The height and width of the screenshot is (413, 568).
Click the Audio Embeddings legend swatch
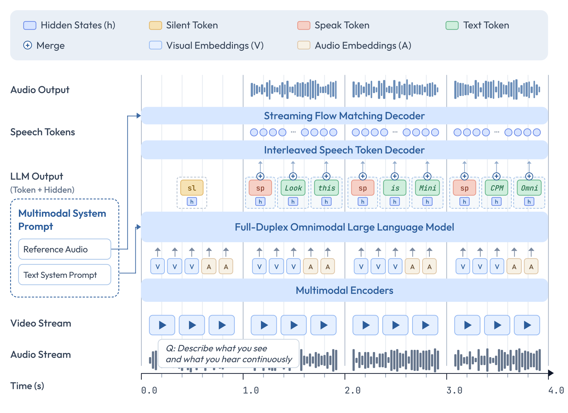click(x=304, y=45)
